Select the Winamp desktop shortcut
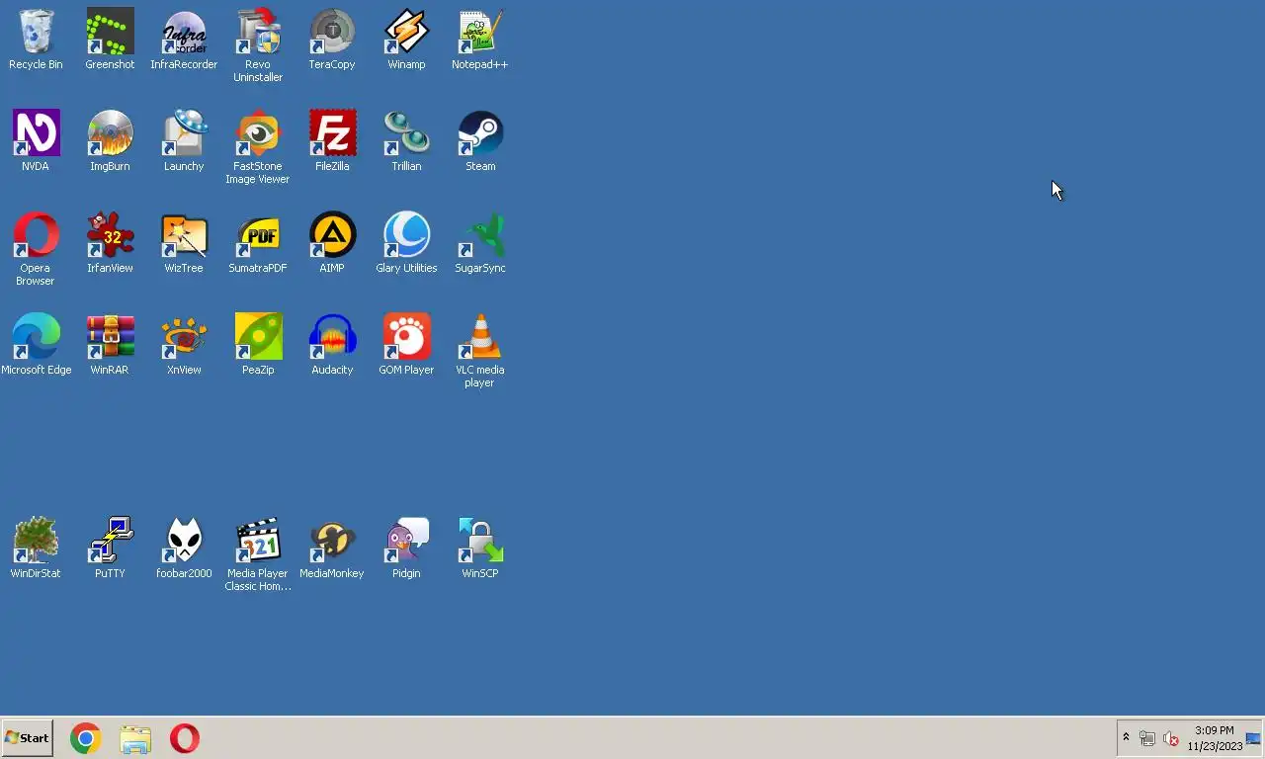This screenshot has height=759, width=1265. point(406,40)
